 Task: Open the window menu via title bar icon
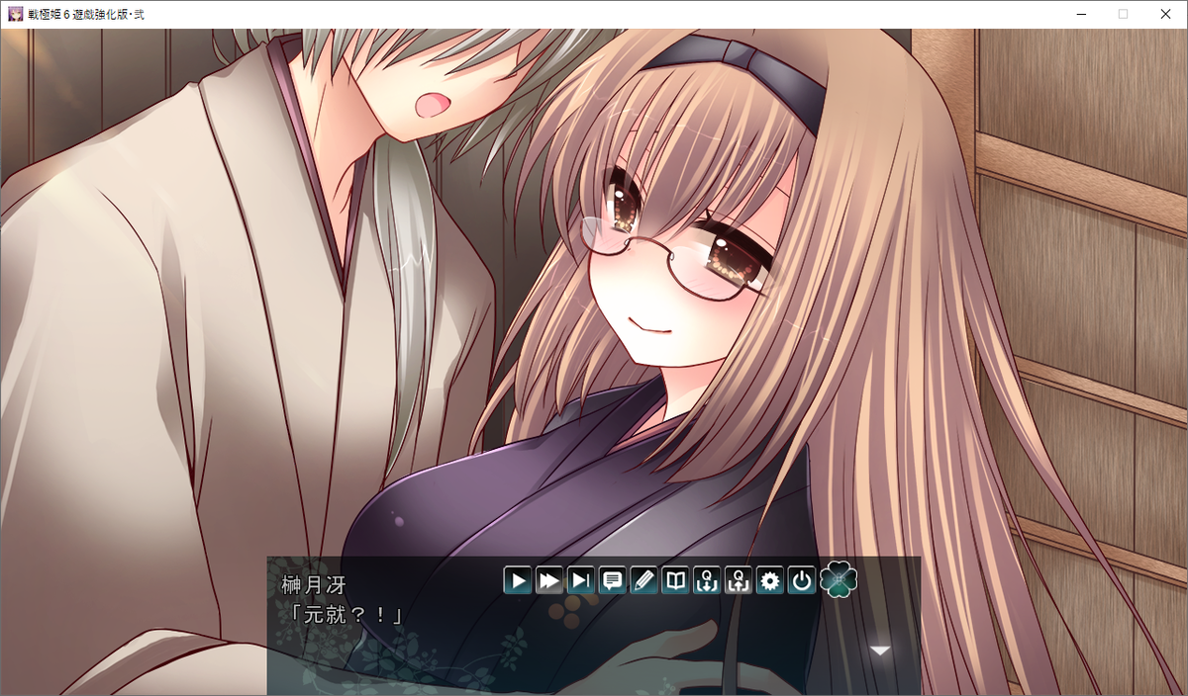point(15,14)
